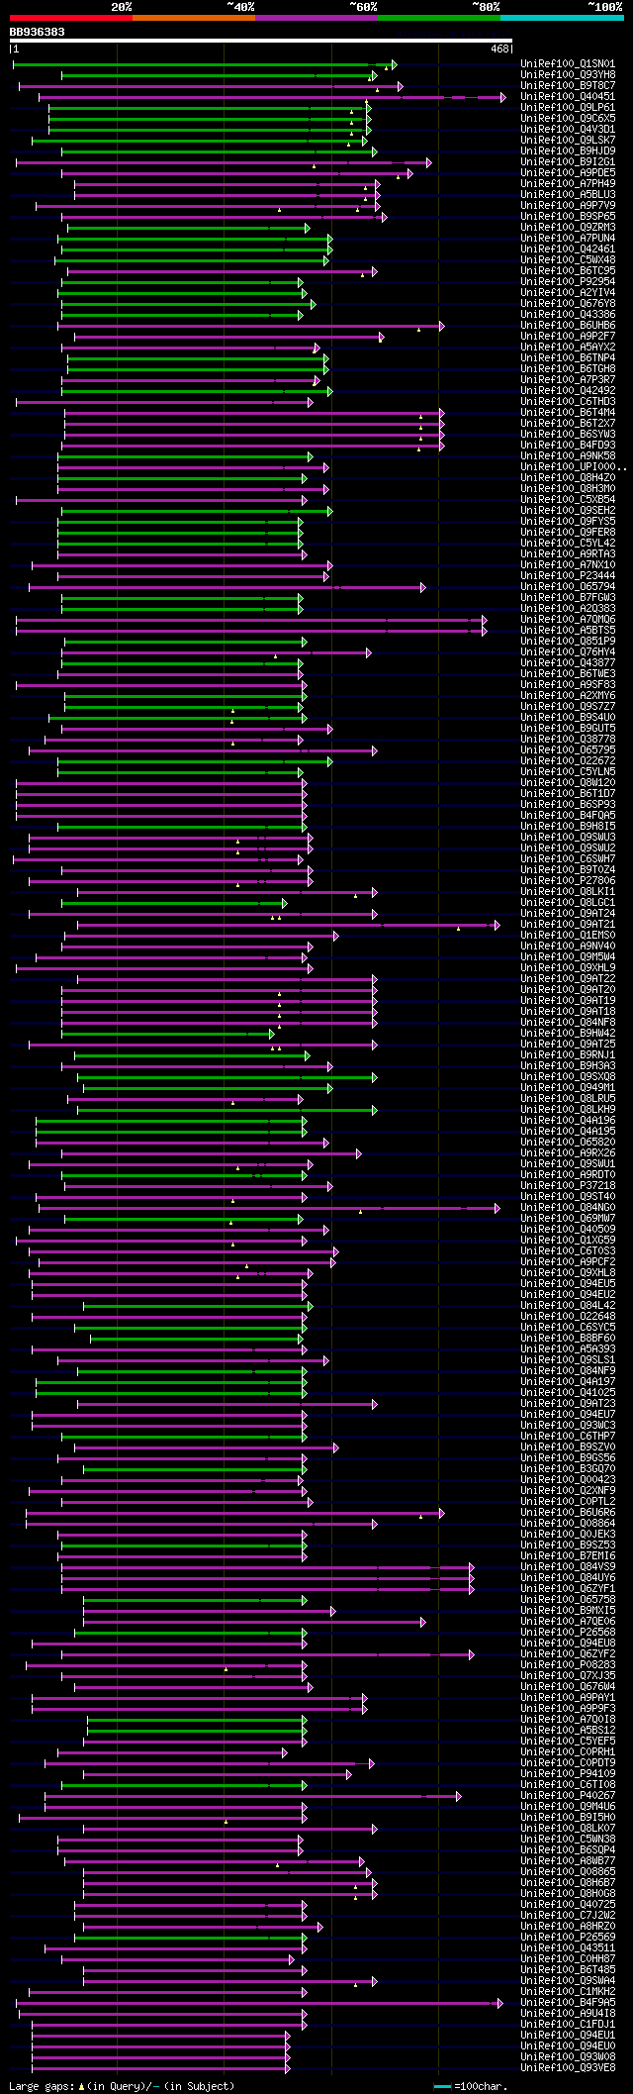Select the UniRef100_Q8LKH9 label
The width and height of the screenshot is (633, 2094).
tap(568, 1110)
